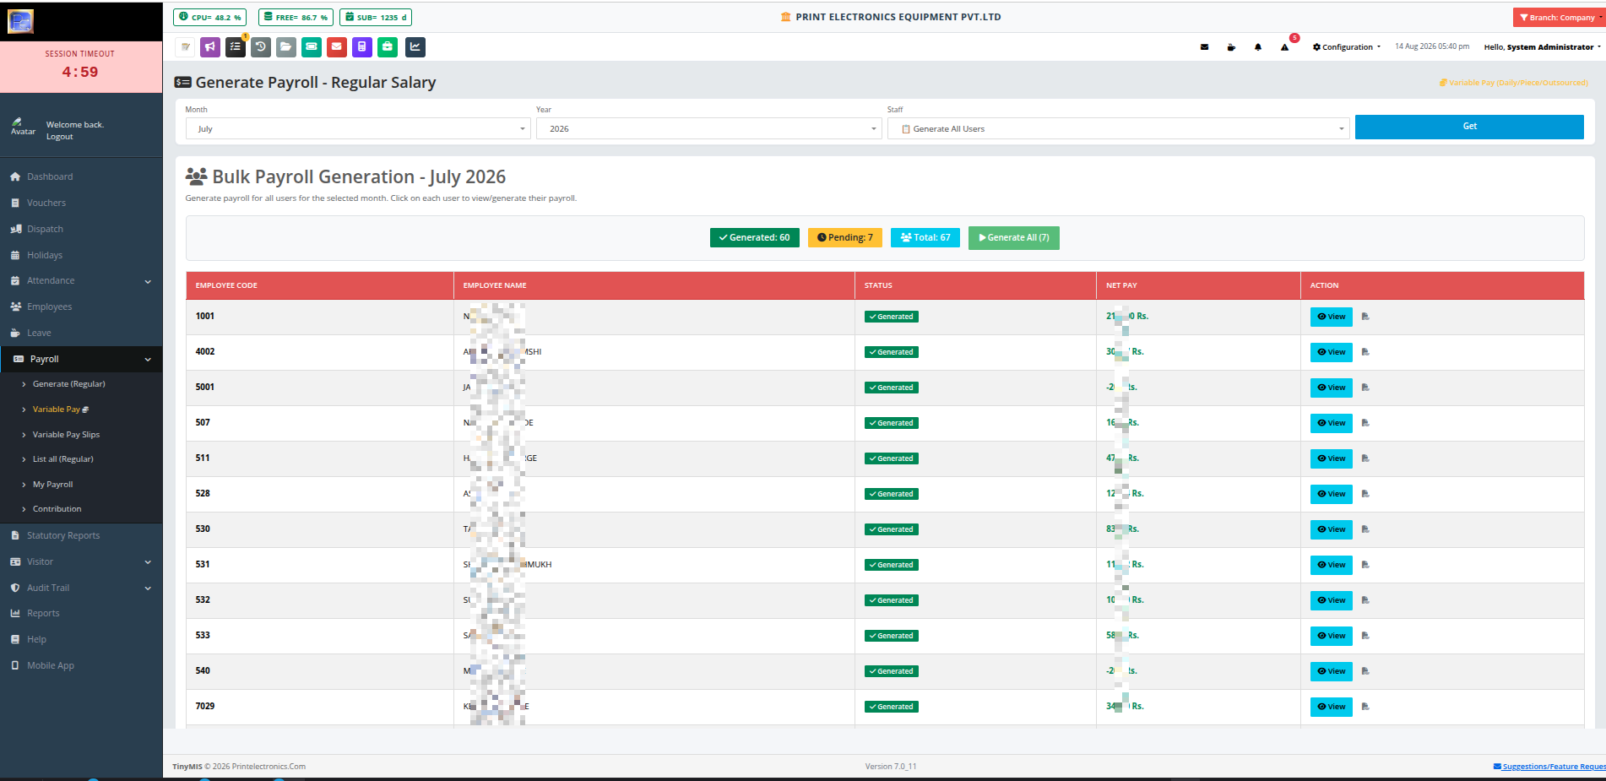Image resolution: width=1606 pixels, height=781 pixels.
Task: Click the blue Get button
Action: [x=1469, y=127]
